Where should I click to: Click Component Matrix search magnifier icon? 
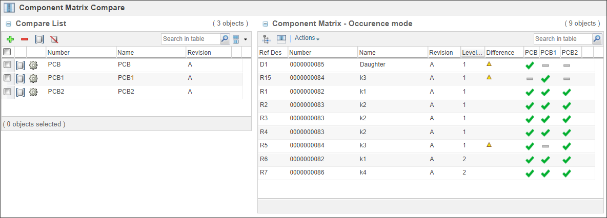(597, 39)
